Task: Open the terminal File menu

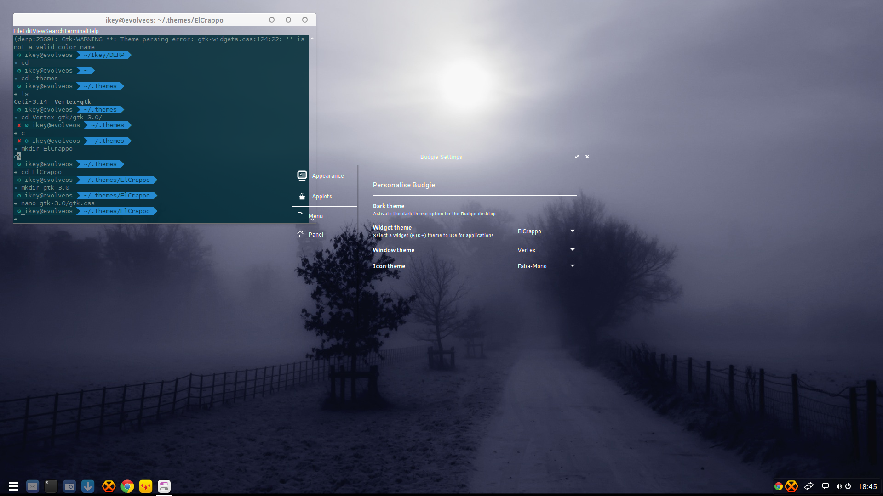Action: coord(18,31)
